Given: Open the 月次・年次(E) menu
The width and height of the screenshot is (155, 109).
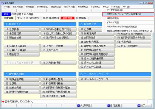Looking at the screenshot, I should pyautogui.click(x=69, y=7).
